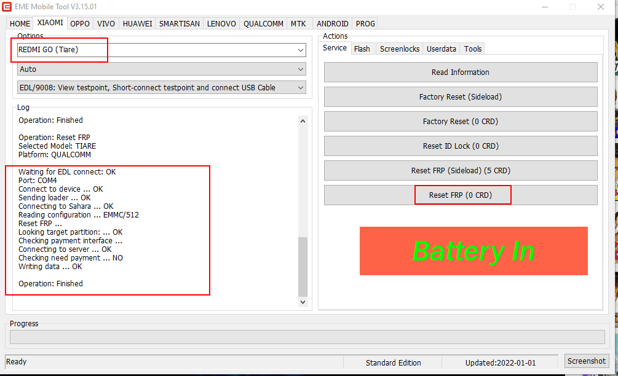
Task: Click the 'Waiting for EDL connect: OK' line
Action: [x=67, y=171]
